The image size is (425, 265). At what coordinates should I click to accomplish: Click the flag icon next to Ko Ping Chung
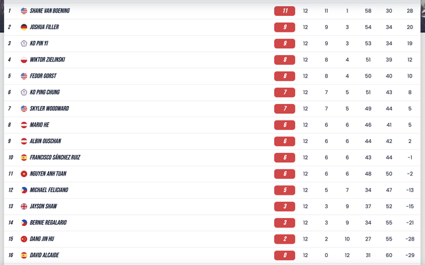pyautogui.click(x=24, y=92)
